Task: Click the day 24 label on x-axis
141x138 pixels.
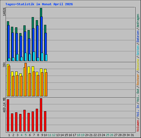Action: click(x=103, y=135)
